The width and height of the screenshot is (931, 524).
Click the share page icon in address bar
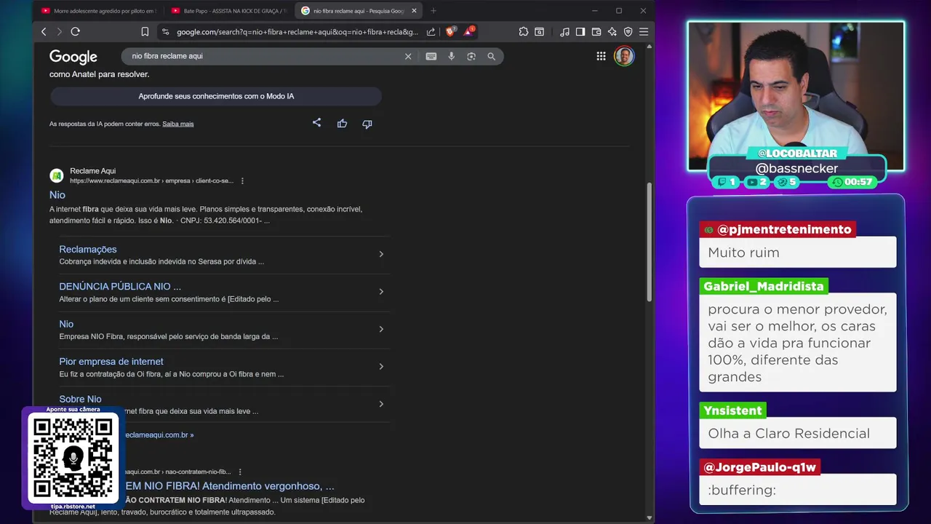tap(431, 32)
